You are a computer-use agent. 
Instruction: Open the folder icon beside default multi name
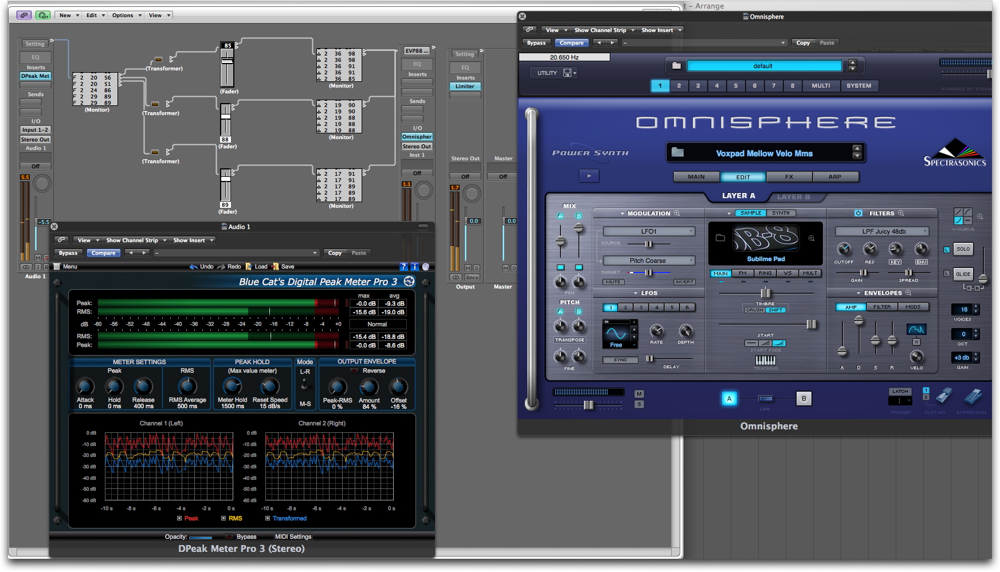click(x=676, y=66)
